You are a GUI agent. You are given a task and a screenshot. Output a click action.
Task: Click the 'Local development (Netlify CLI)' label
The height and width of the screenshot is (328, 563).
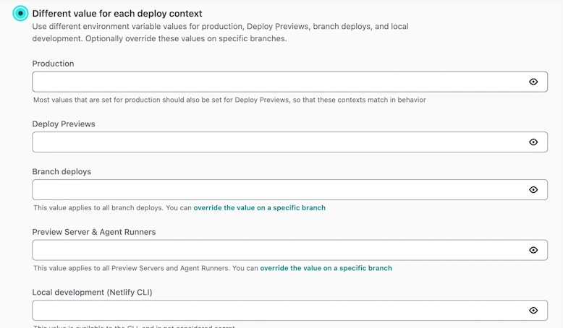click(x=93, y=292)
